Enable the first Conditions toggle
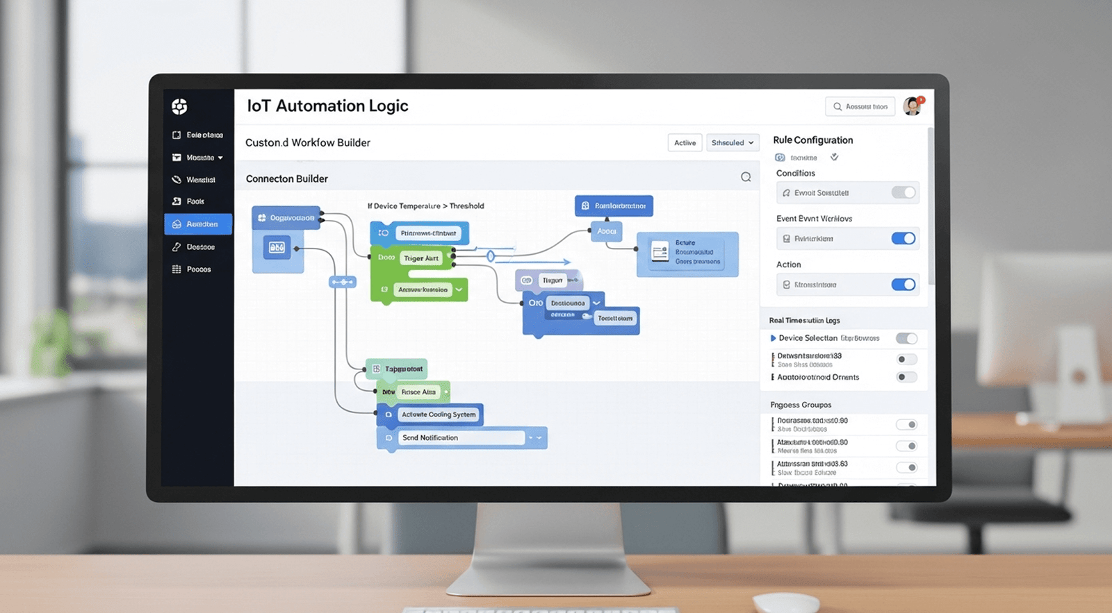The width and height of the screenshot is (1112, 613). pos(903,192)
